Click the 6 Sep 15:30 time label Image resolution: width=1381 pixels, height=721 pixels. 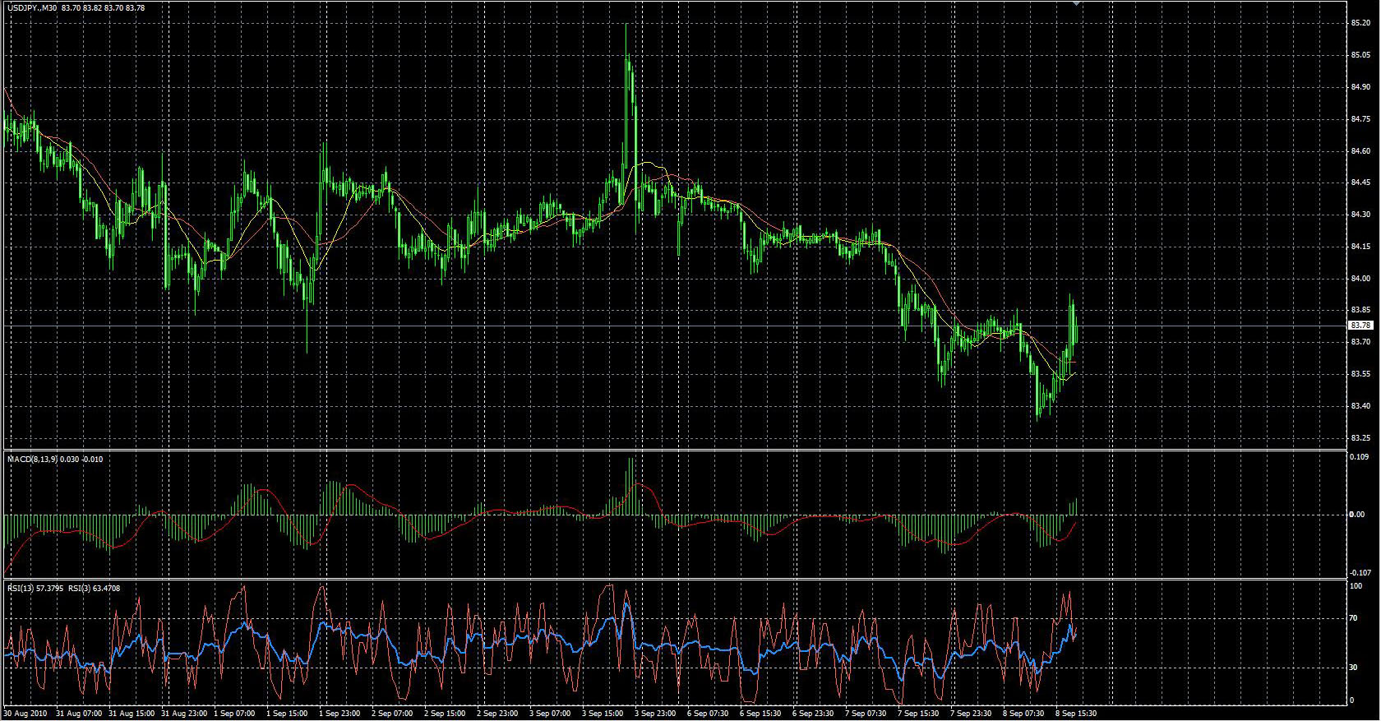(x=760, y=714)
